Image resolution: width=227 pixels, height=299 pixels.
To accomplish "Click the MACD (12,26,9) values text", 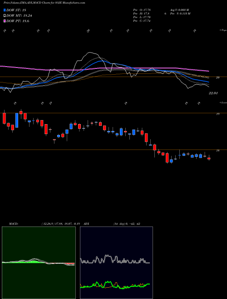I will coord(62,224).
